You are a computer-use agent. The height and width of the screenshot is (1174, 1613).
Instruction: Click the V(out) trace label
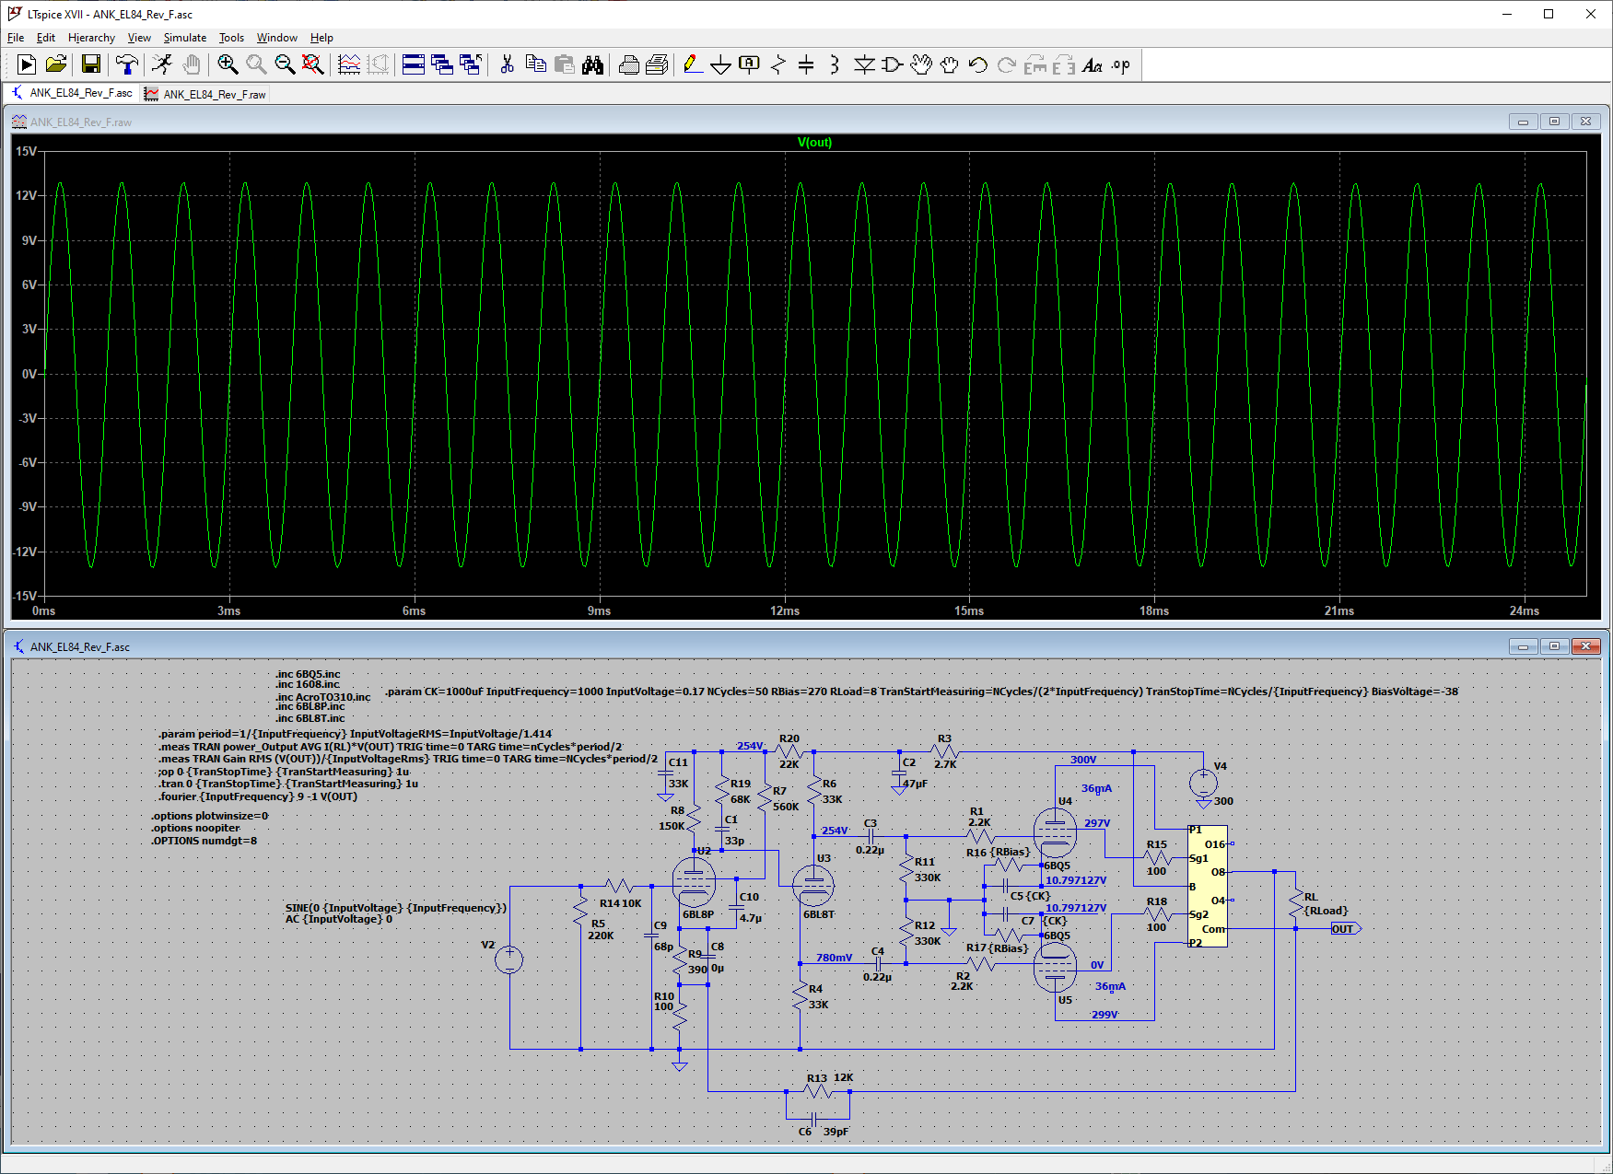pos(814,143)
